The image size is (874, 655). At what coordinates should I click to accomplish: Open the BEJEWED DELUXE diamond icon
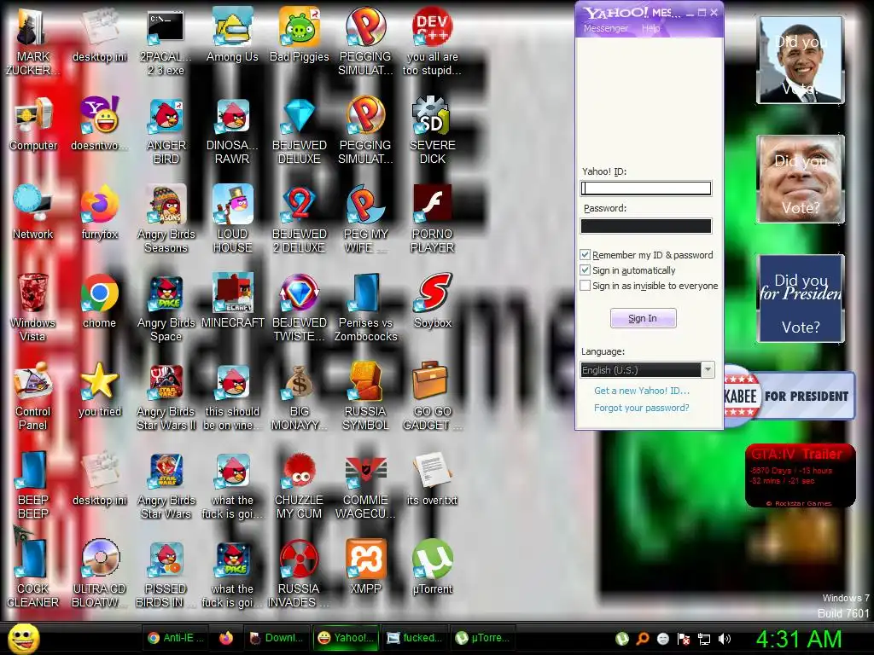pos(300,130)
